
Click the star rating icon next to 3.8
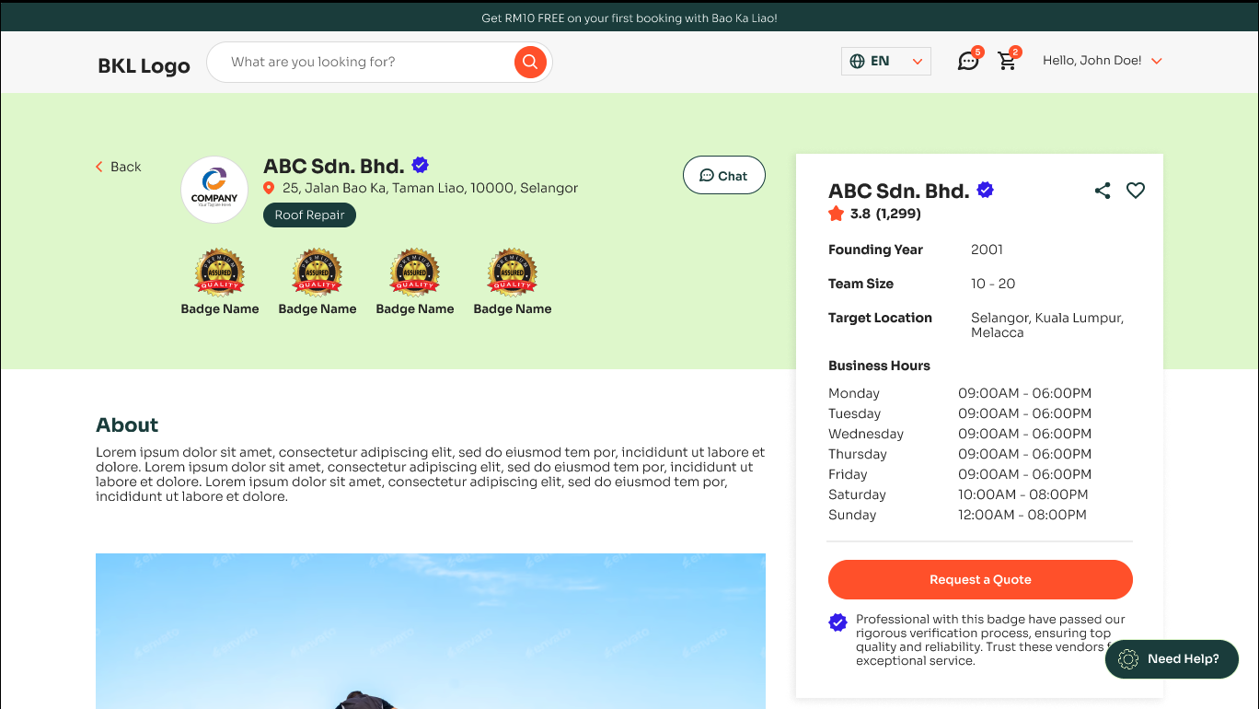836,214
